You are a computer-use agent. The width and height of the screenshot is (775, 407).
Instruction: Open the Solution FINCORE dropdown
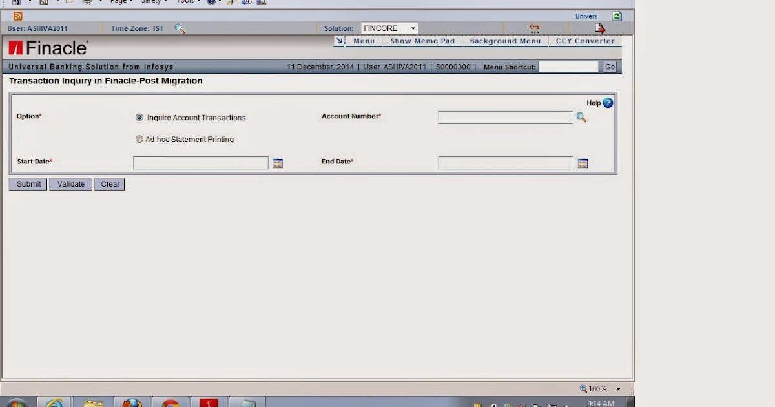[389, 28]
